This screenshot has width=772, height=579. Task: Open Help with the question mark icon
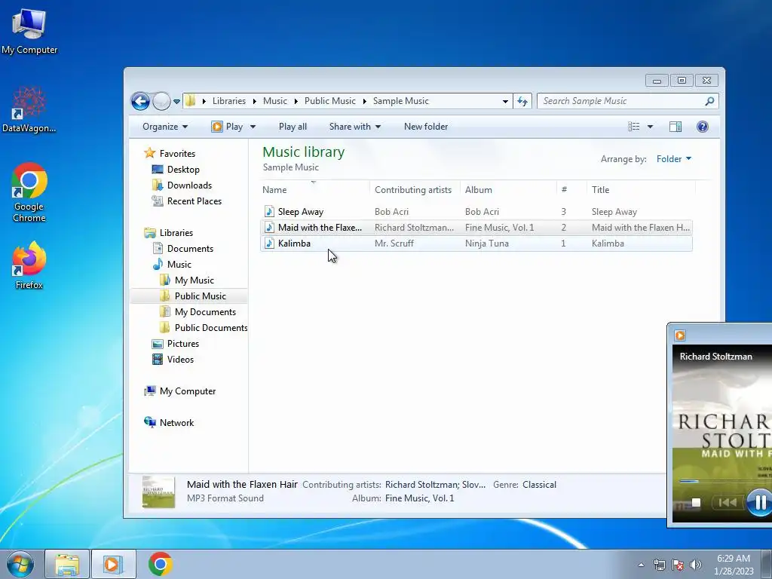703,127
